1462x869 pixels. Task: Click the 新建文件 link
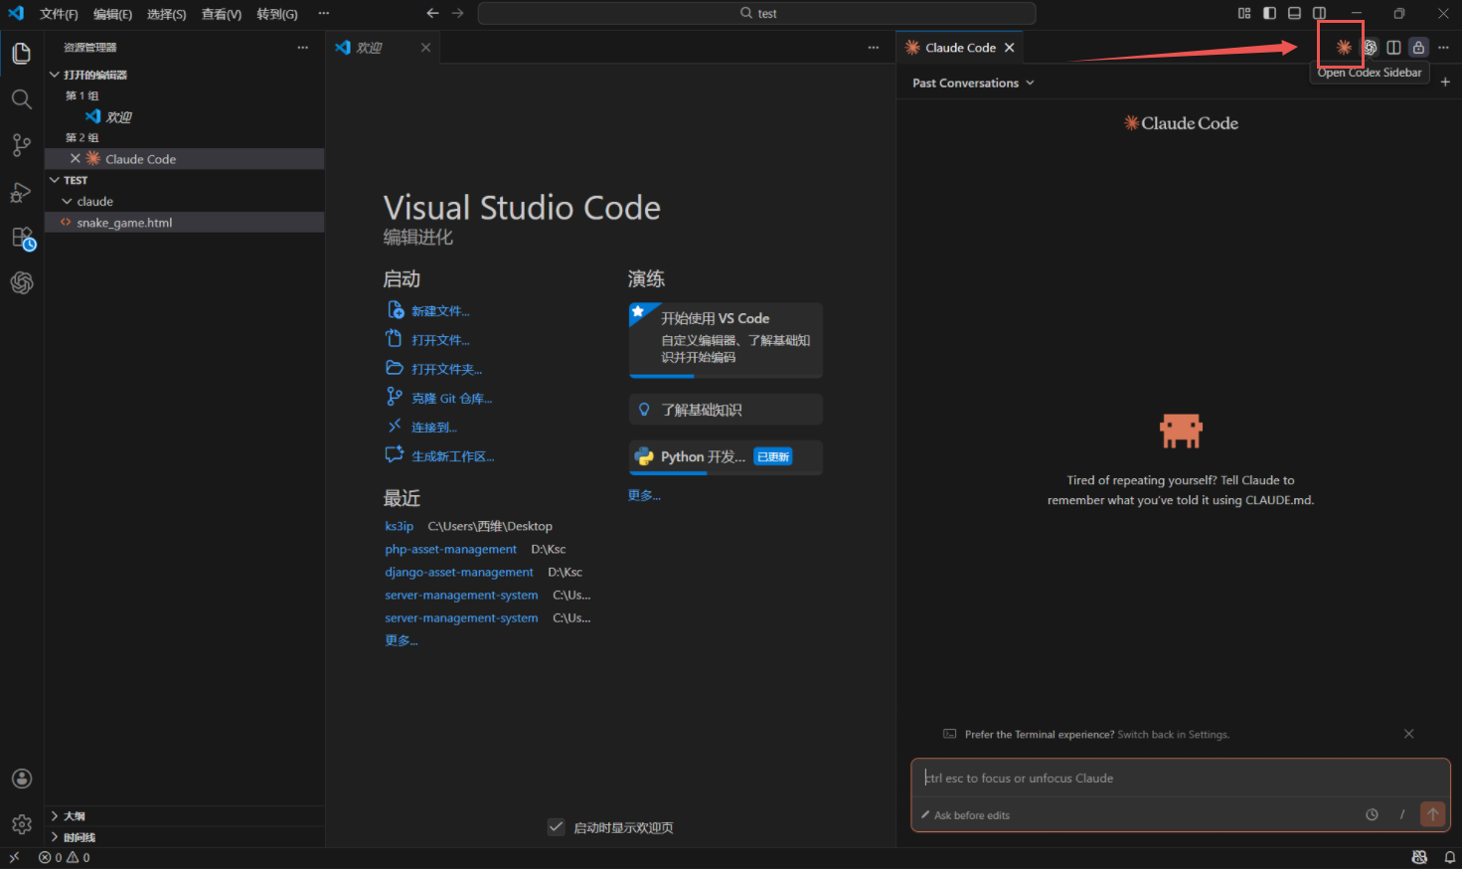coord(440,311)
